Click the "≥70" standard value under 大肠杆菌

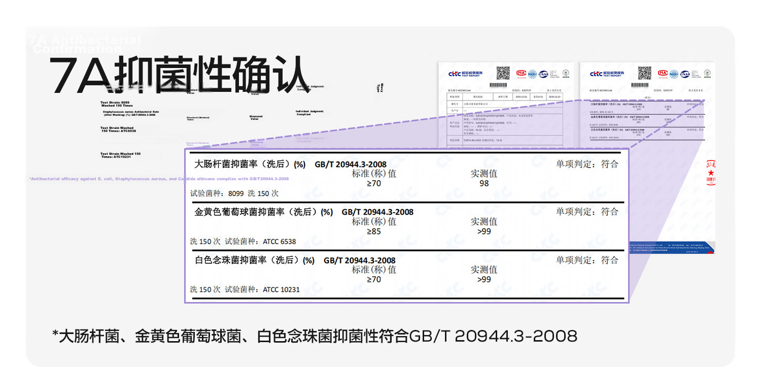pyautogui.click(x=374, y=183)
